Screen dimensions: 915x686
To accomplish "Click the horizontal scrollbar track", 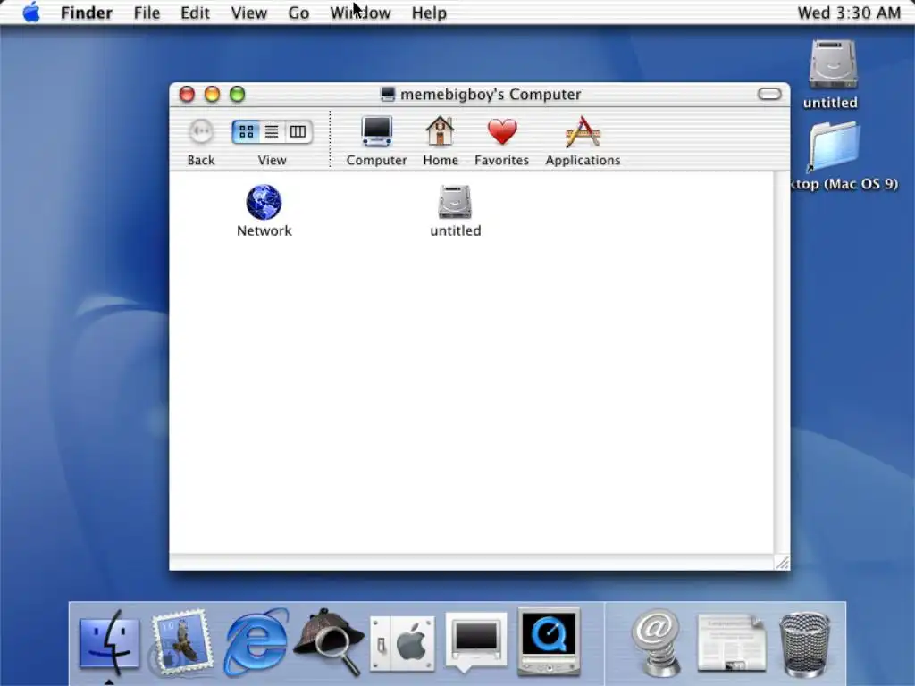I will [472, 563].
